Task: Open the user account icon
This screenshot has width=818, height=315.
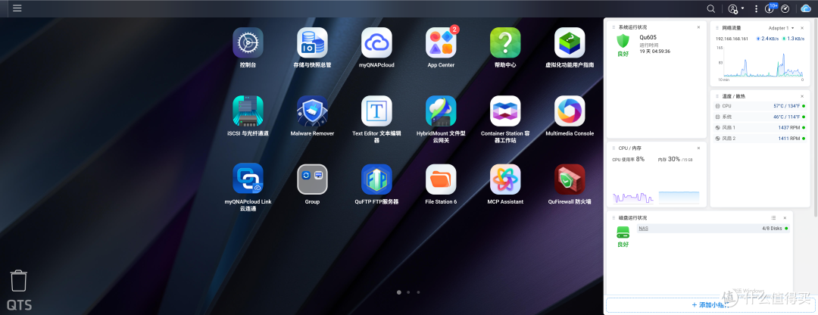Action: pyautogui.click(x=733, y=9)
